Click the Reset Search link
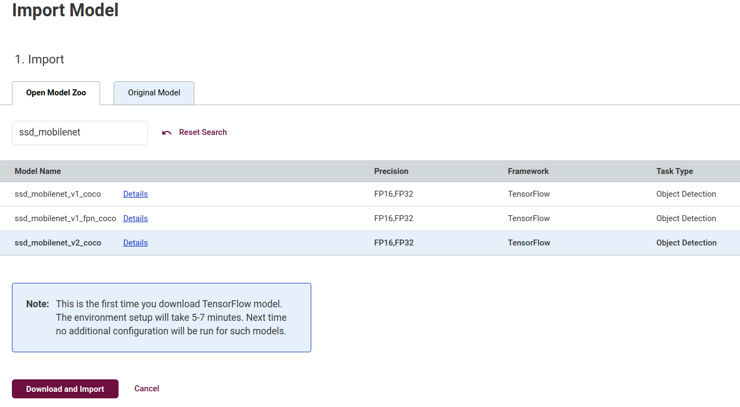 (x=203, y=132)
